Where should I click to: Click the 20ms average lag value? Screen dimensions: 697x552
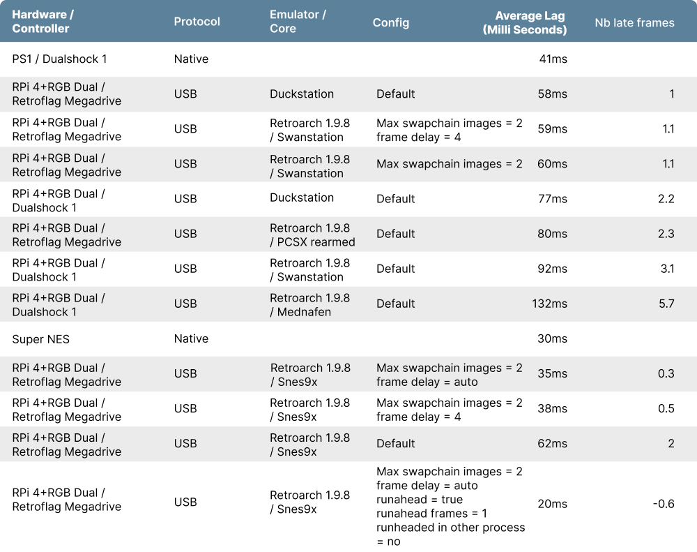click(x=552, y=504)
